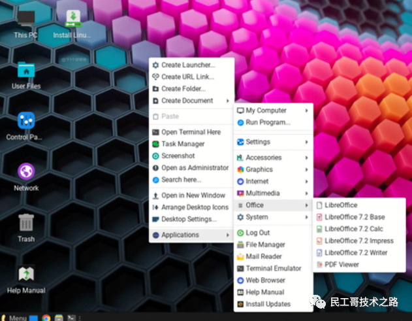
Task: Open File Manager from applications menu
Action: [274, 245]
